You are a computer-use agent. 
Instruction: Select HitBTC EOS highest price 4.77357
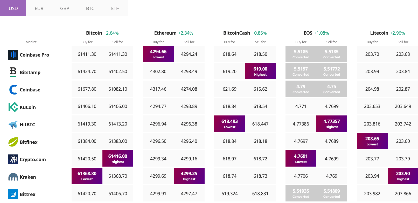[332, 123]
